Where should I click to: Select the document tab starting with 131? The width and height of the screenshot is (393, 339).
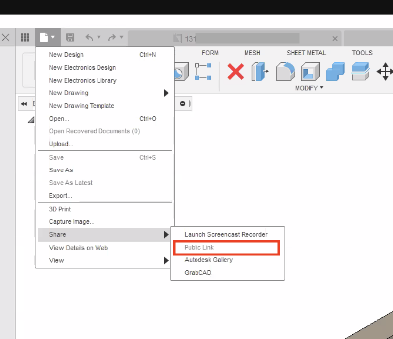click(234, 38)
